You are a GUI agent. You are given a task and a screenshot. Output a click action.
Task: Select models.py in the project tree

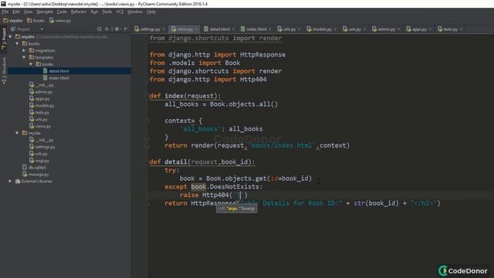coord(45,106)
